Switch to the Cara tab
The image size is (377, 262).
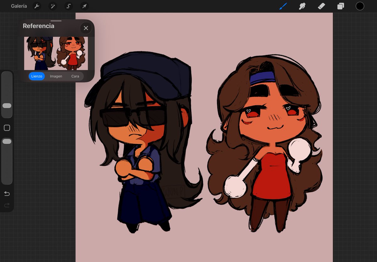point(75,76)
